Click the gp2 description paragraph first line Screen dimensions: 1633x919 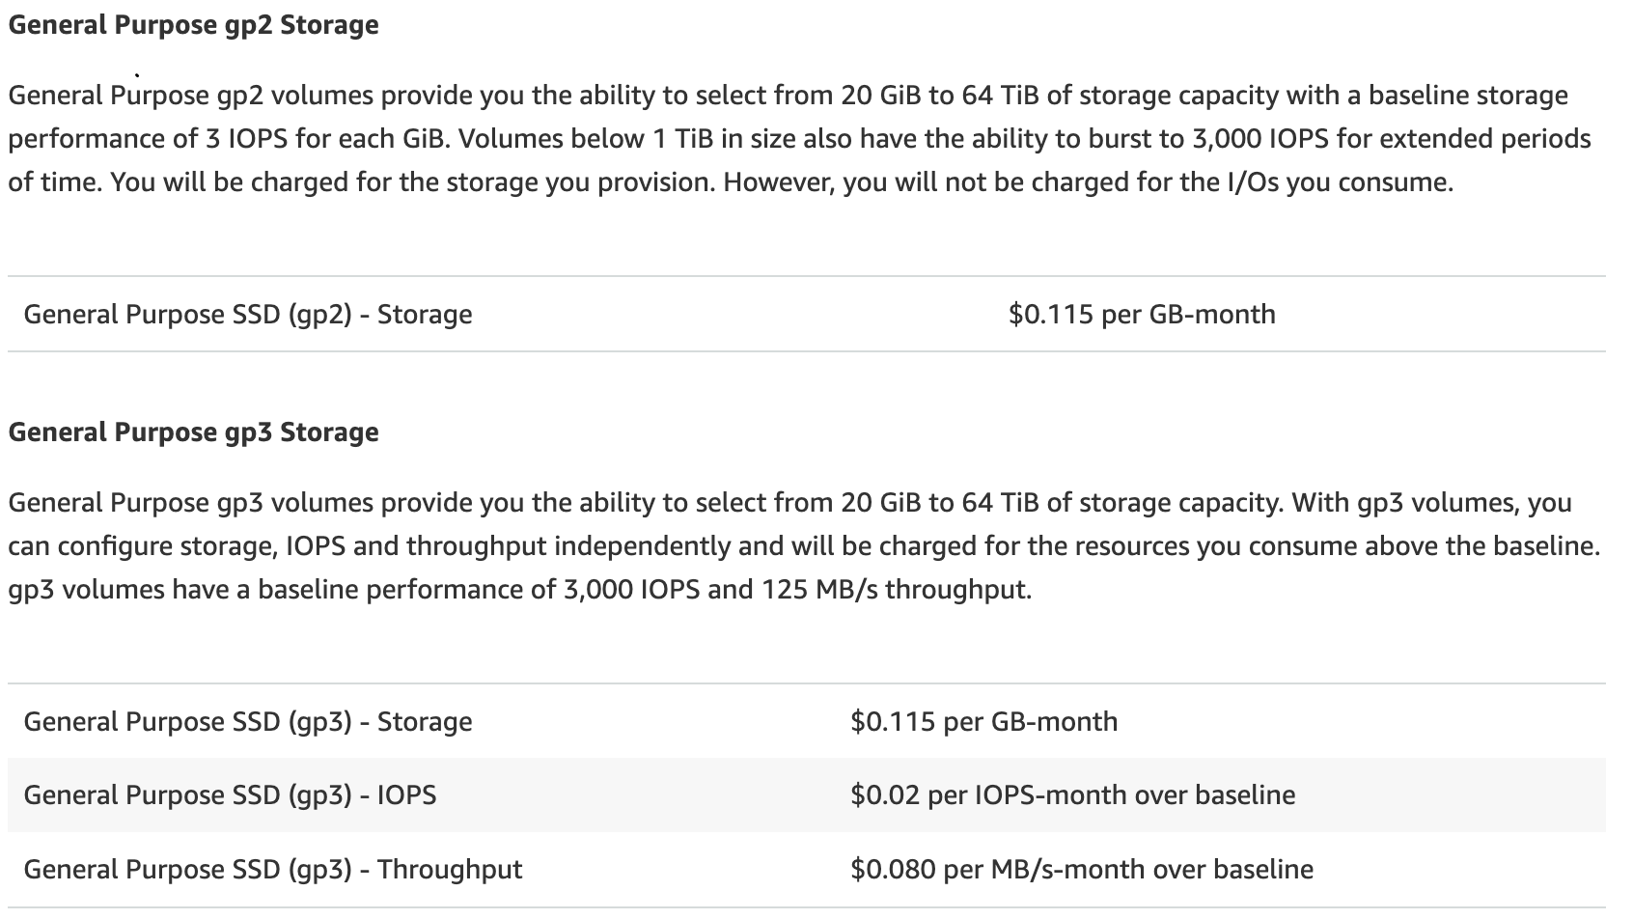pos(788,96)
